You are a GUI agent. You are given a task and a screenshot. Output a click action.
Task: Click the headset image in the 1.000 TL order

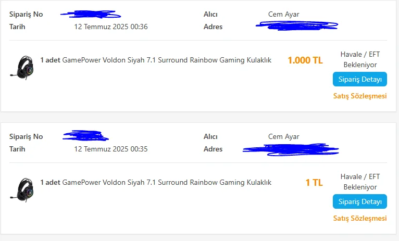coord(22,67)
